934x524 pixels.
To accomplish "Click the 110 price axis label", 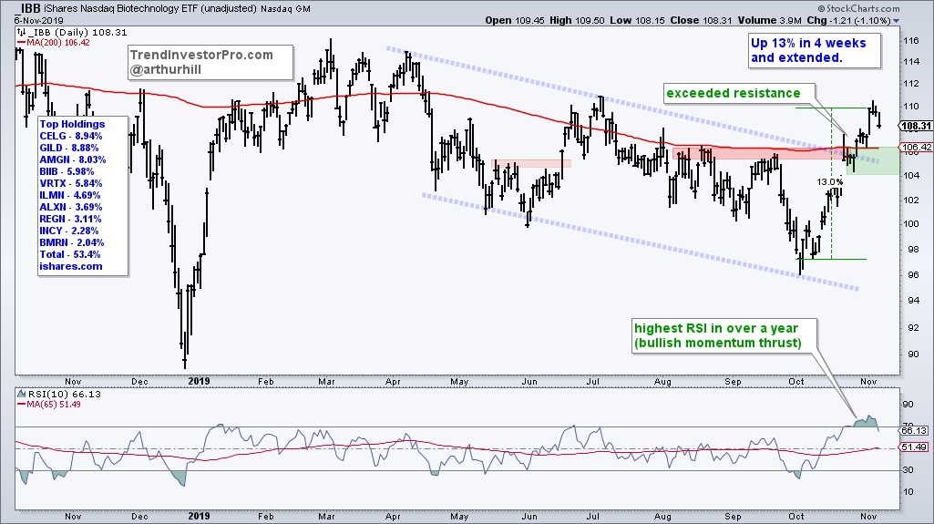I will (x=911, y=107).
